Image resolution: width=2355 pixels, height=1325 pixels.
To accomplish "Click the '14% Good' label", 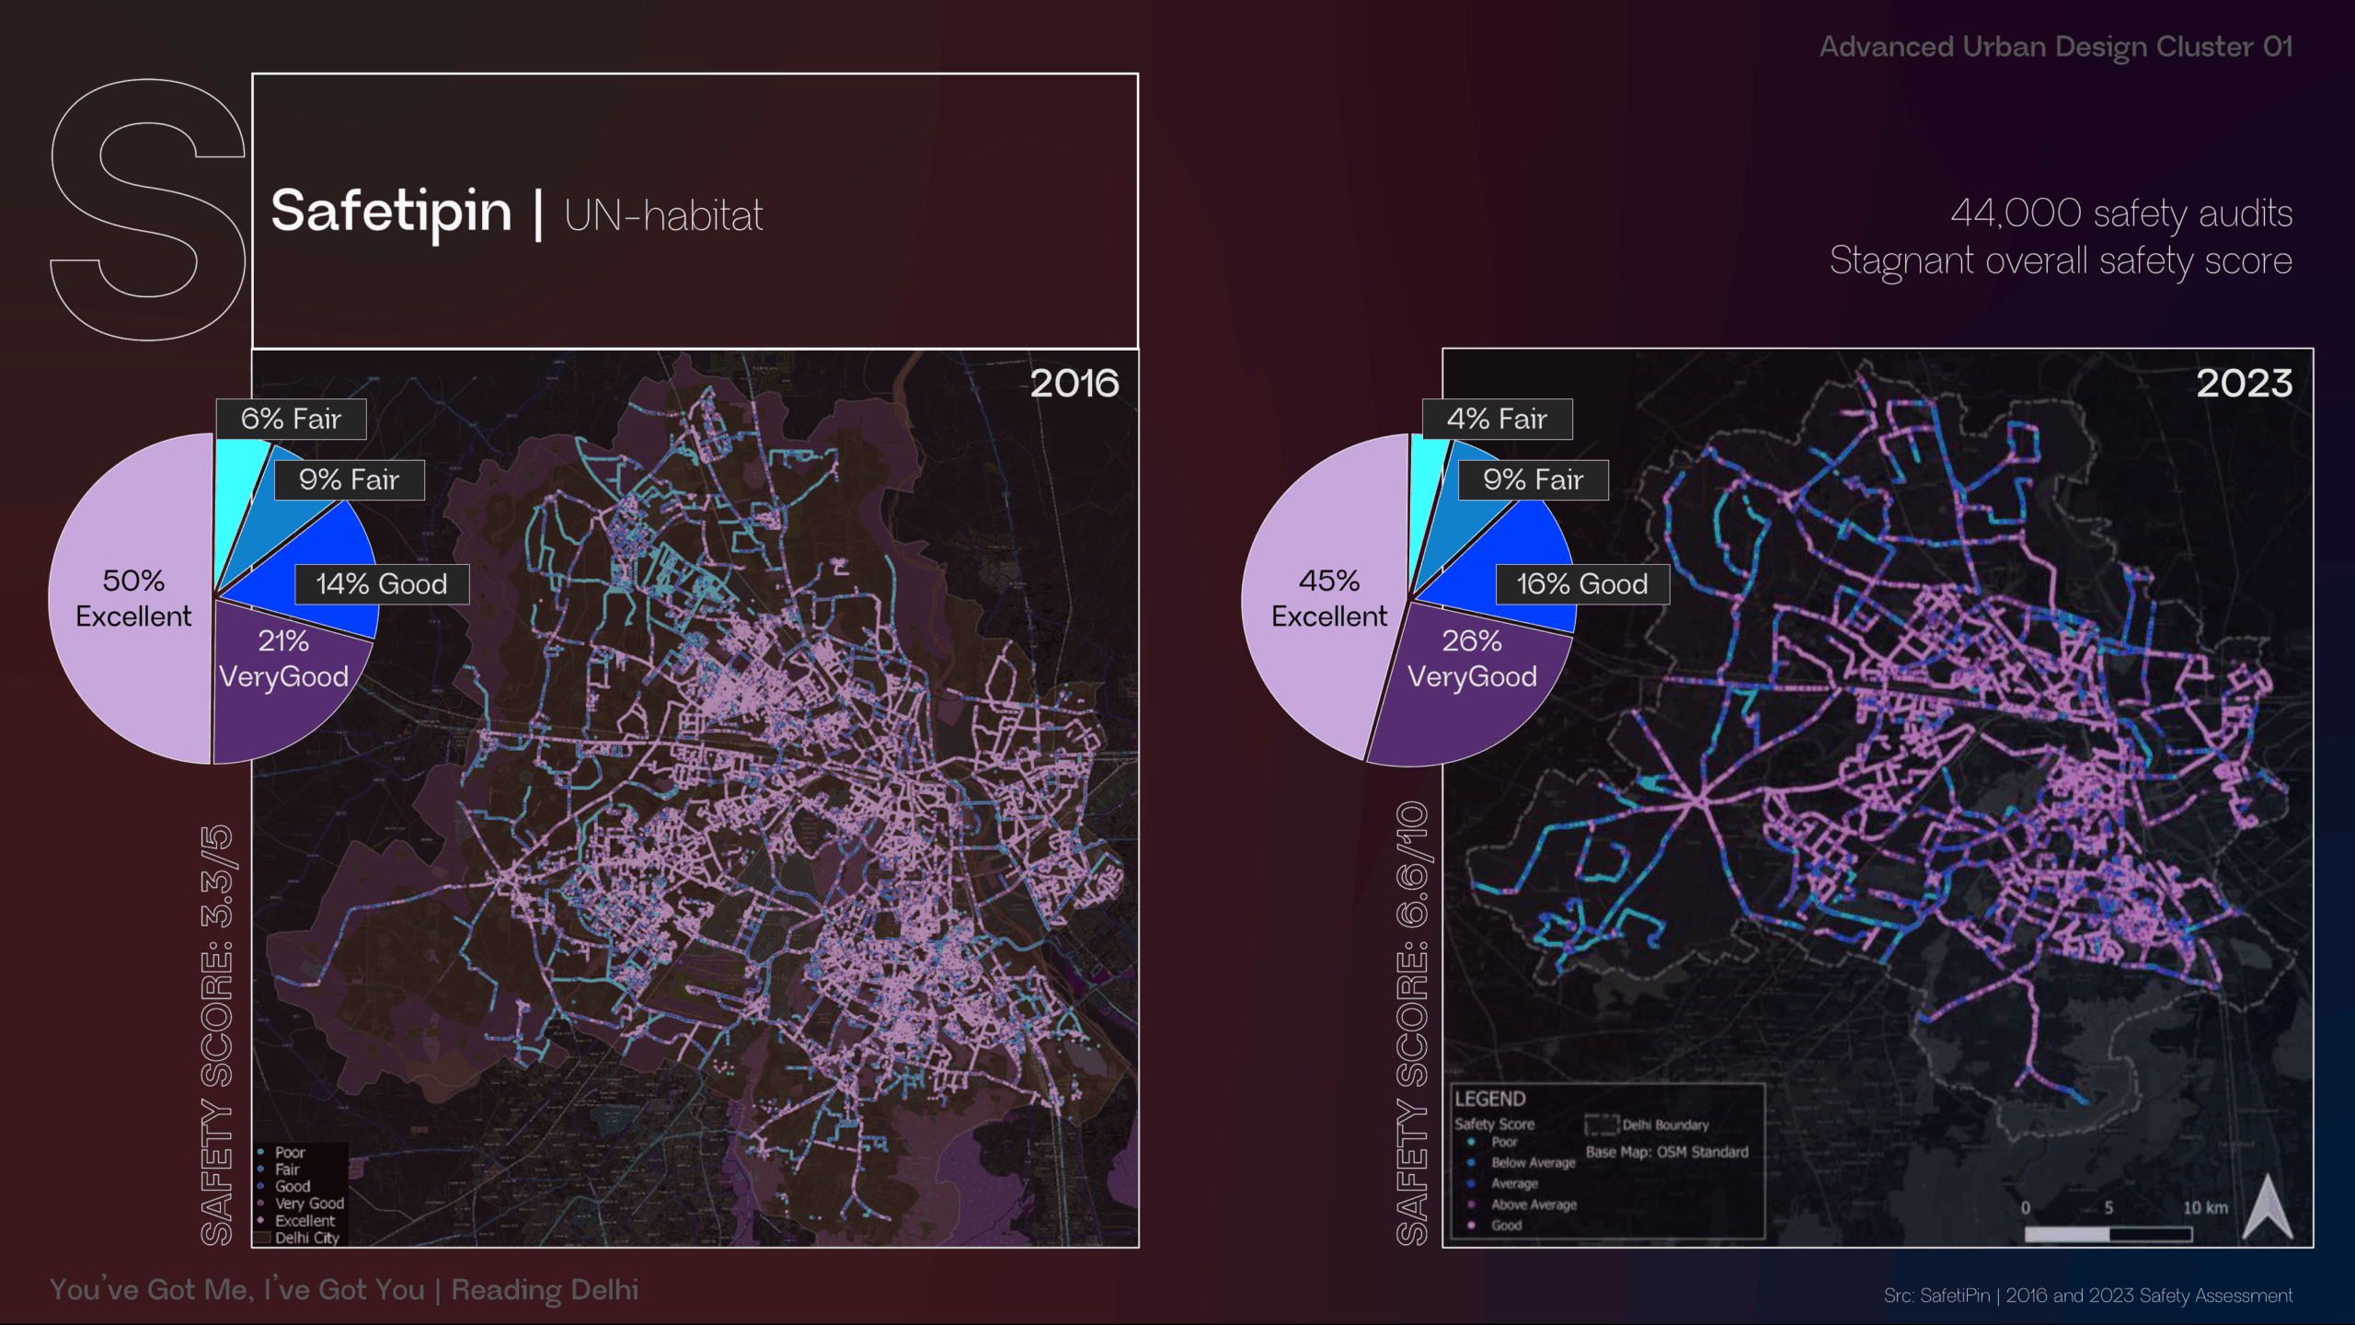I will (x=382, y=584).
